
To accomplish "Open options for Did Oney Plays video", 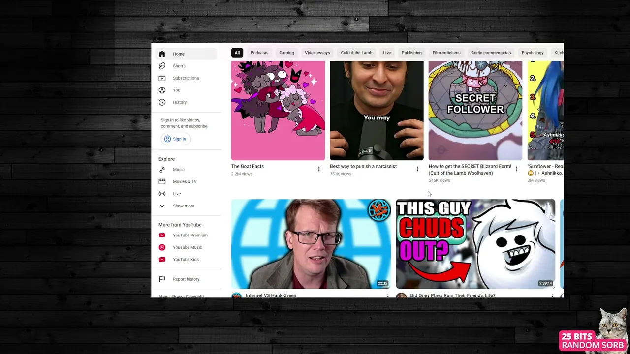I will pos(552,295).
